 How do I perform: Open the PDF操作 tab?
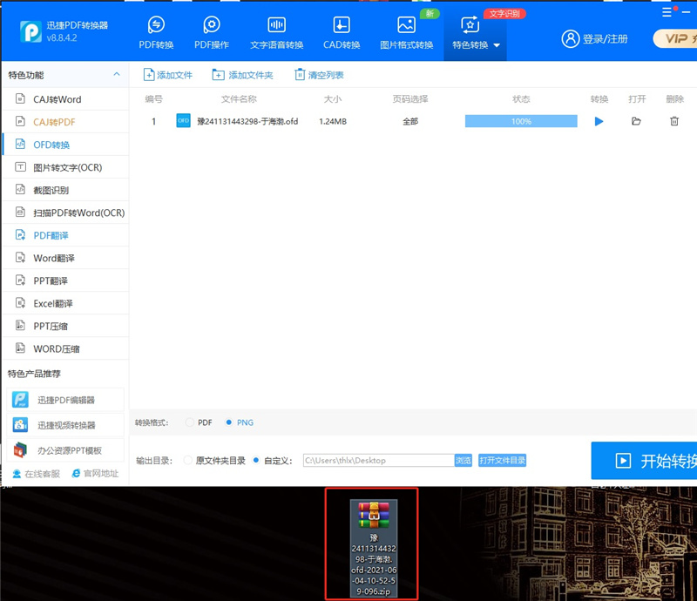(212, 33)
